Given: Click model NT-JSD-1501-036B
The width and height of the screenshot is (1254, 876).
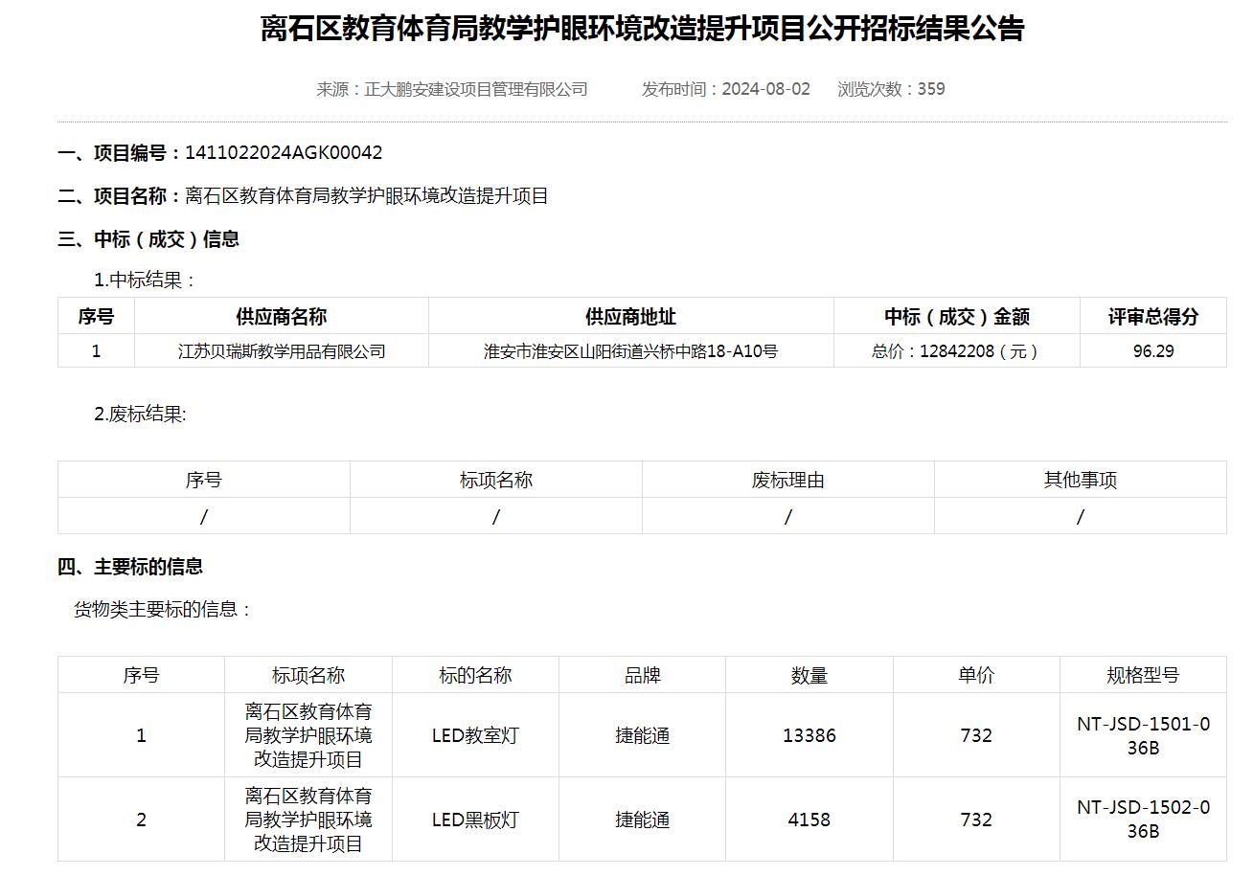Looking at the screenshot, I should coord(1143,735).
